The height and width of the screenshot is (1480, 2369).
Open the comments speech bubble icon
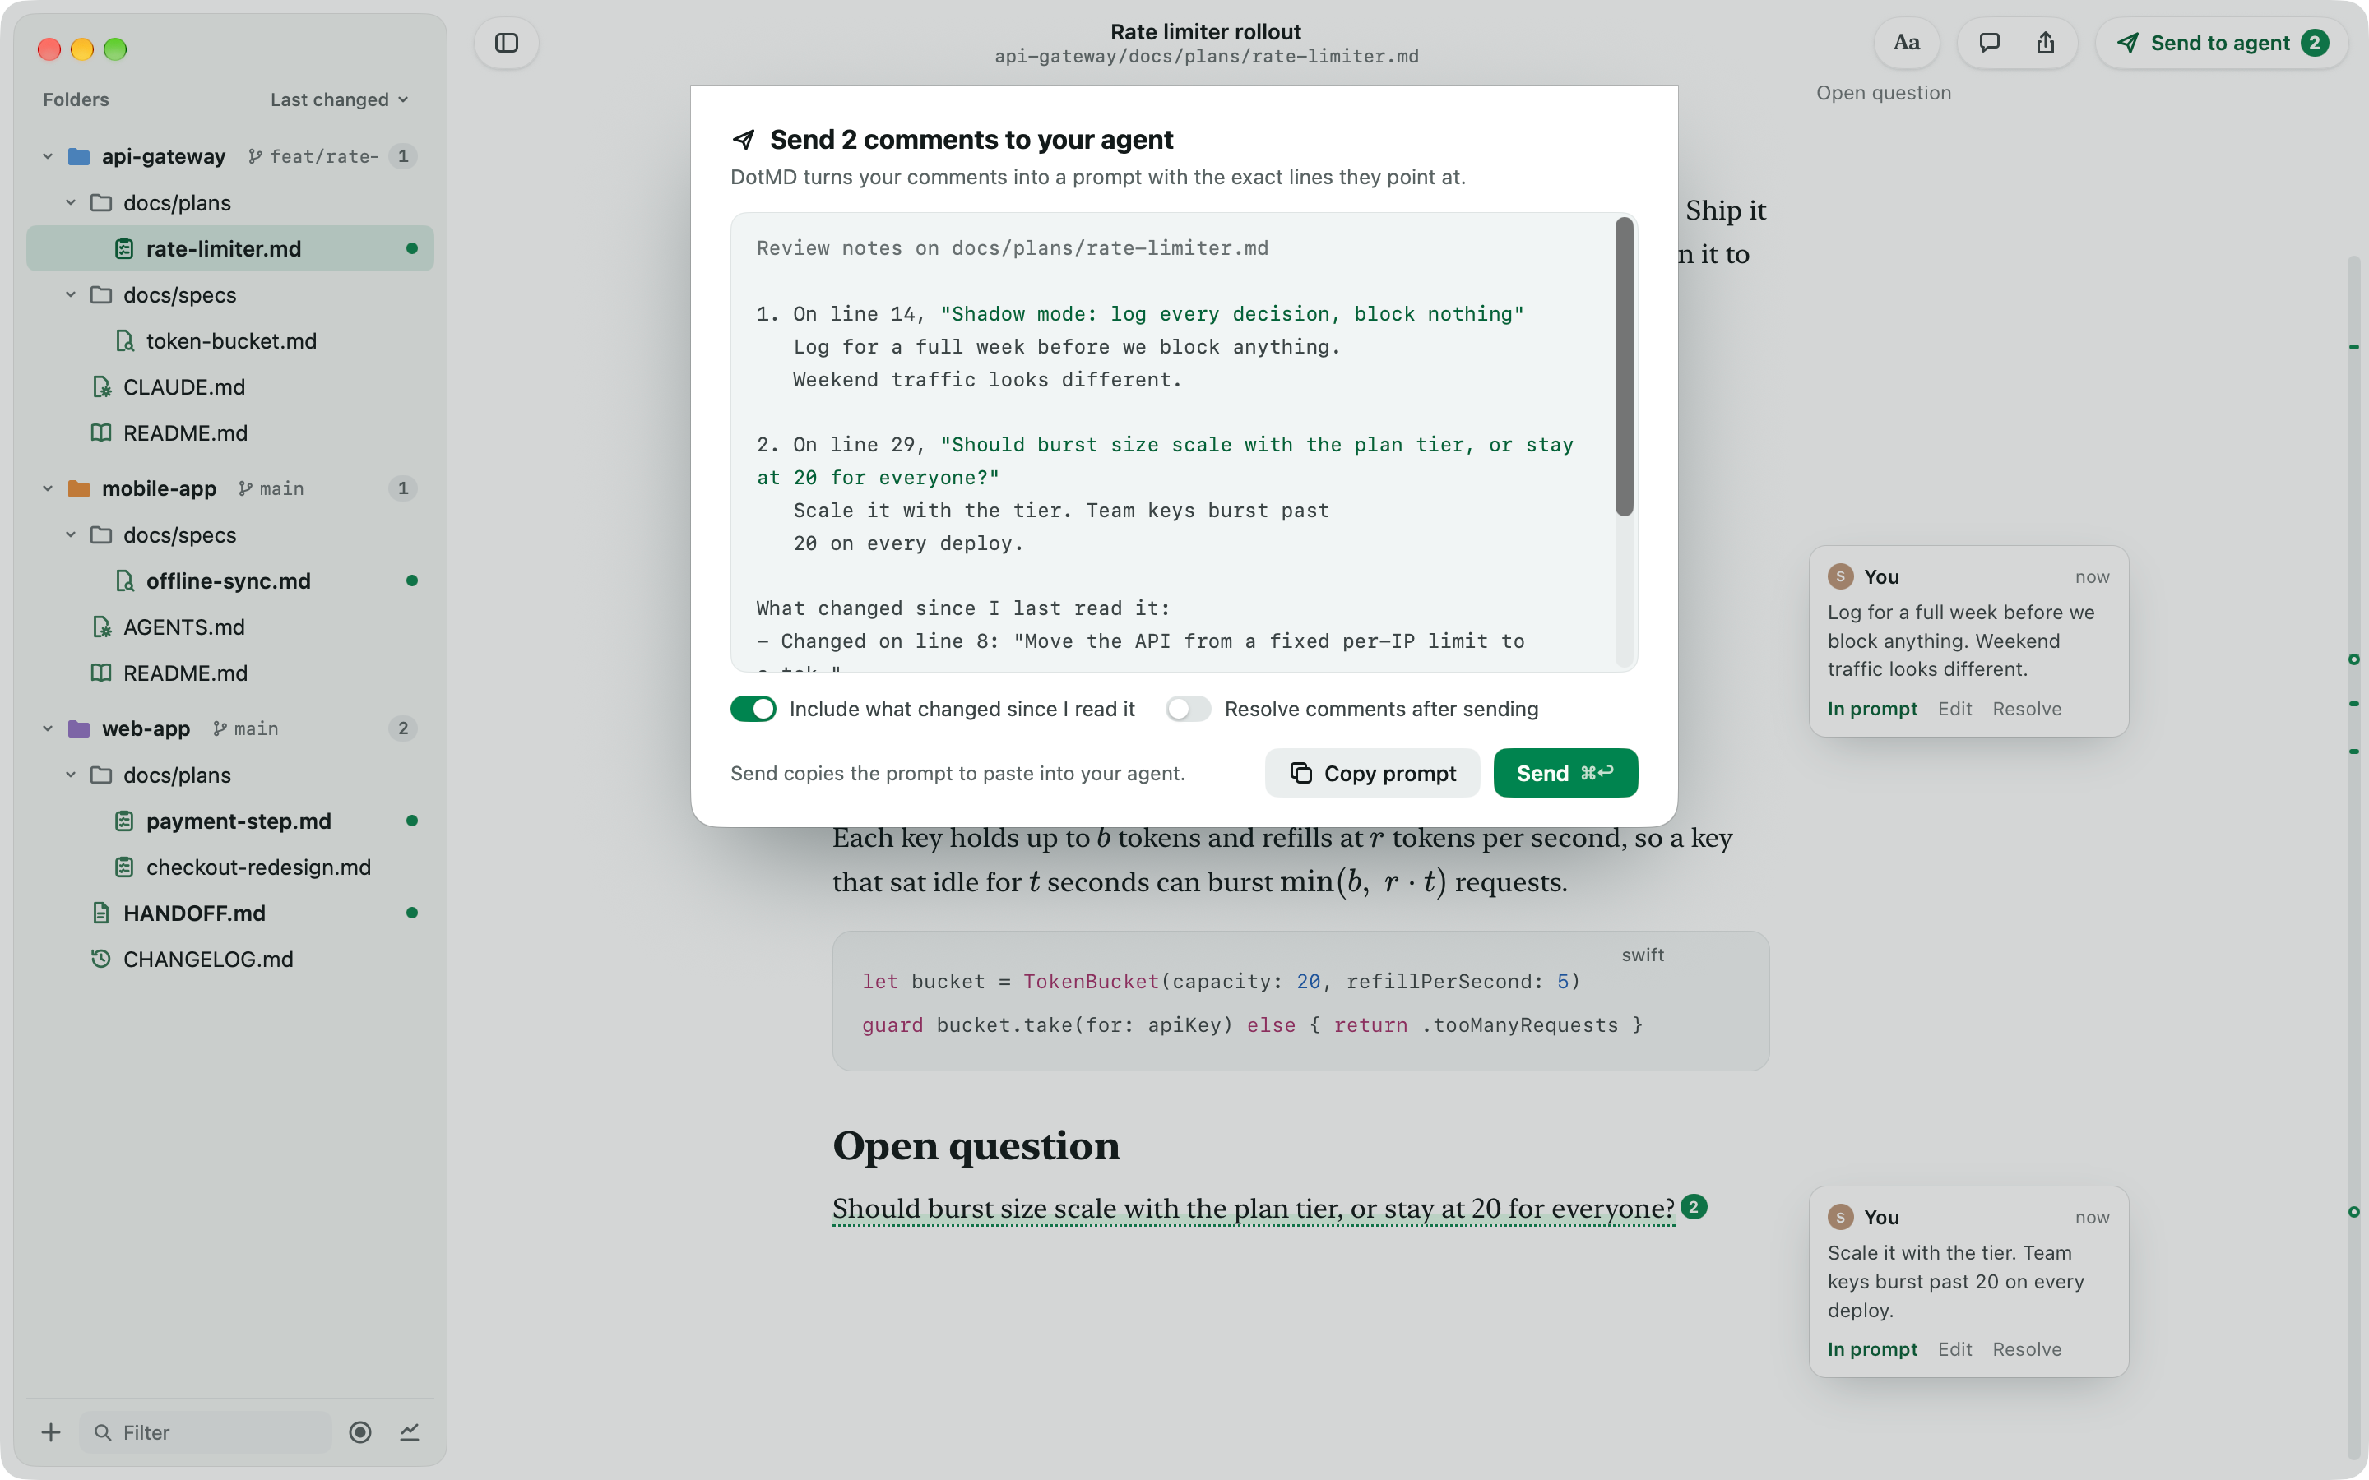pos(1989,43)
